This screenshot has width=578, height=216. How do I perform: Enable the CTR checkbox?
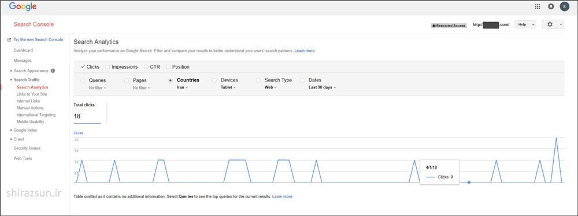pos(146,67)
